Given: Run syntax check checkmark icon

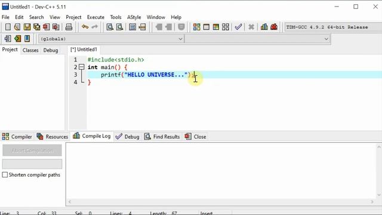Looking at the screenshot, I should click(238, 27).
